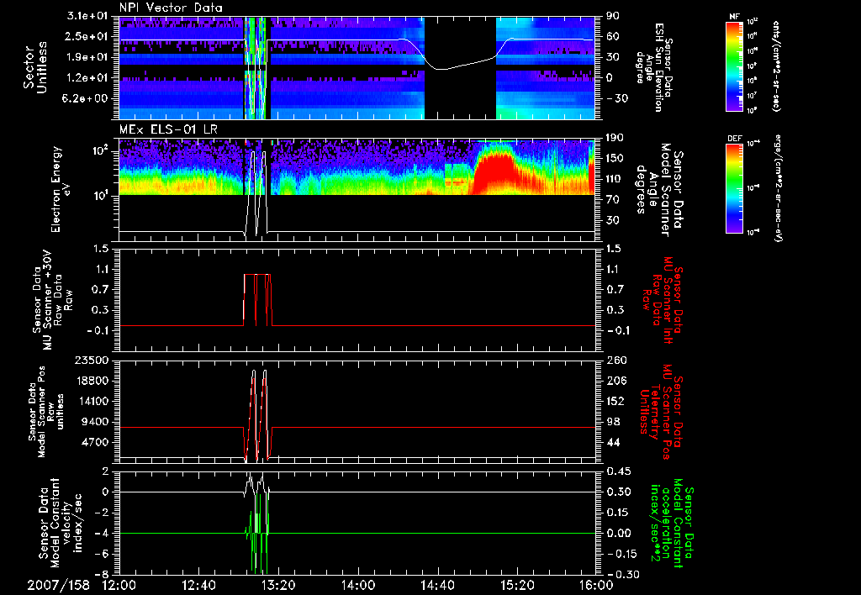
Task: Click the 190 scanner angle tick value
Action: click(x=615, y=138)
